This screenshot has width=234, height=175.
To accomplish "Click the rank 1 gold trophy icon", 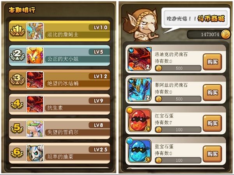I will 17,31.
